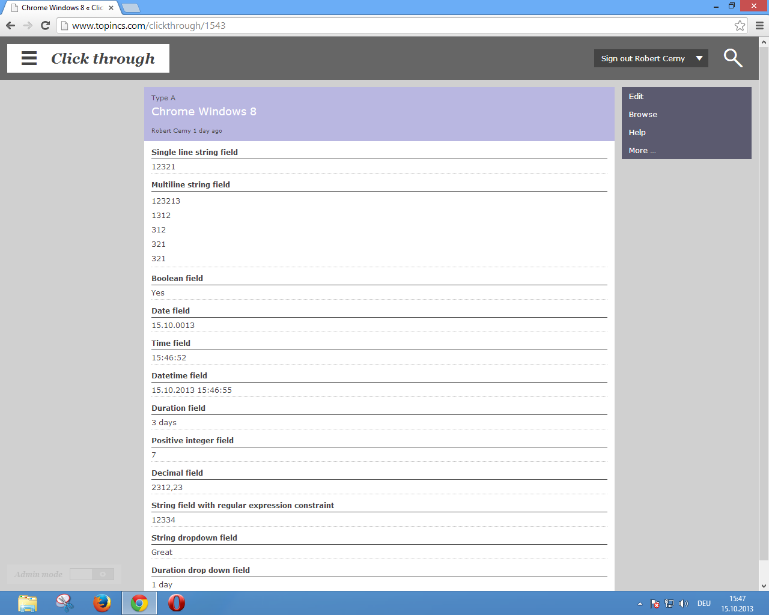
Task: Click the Click through logo link
Action: [103, 58]
